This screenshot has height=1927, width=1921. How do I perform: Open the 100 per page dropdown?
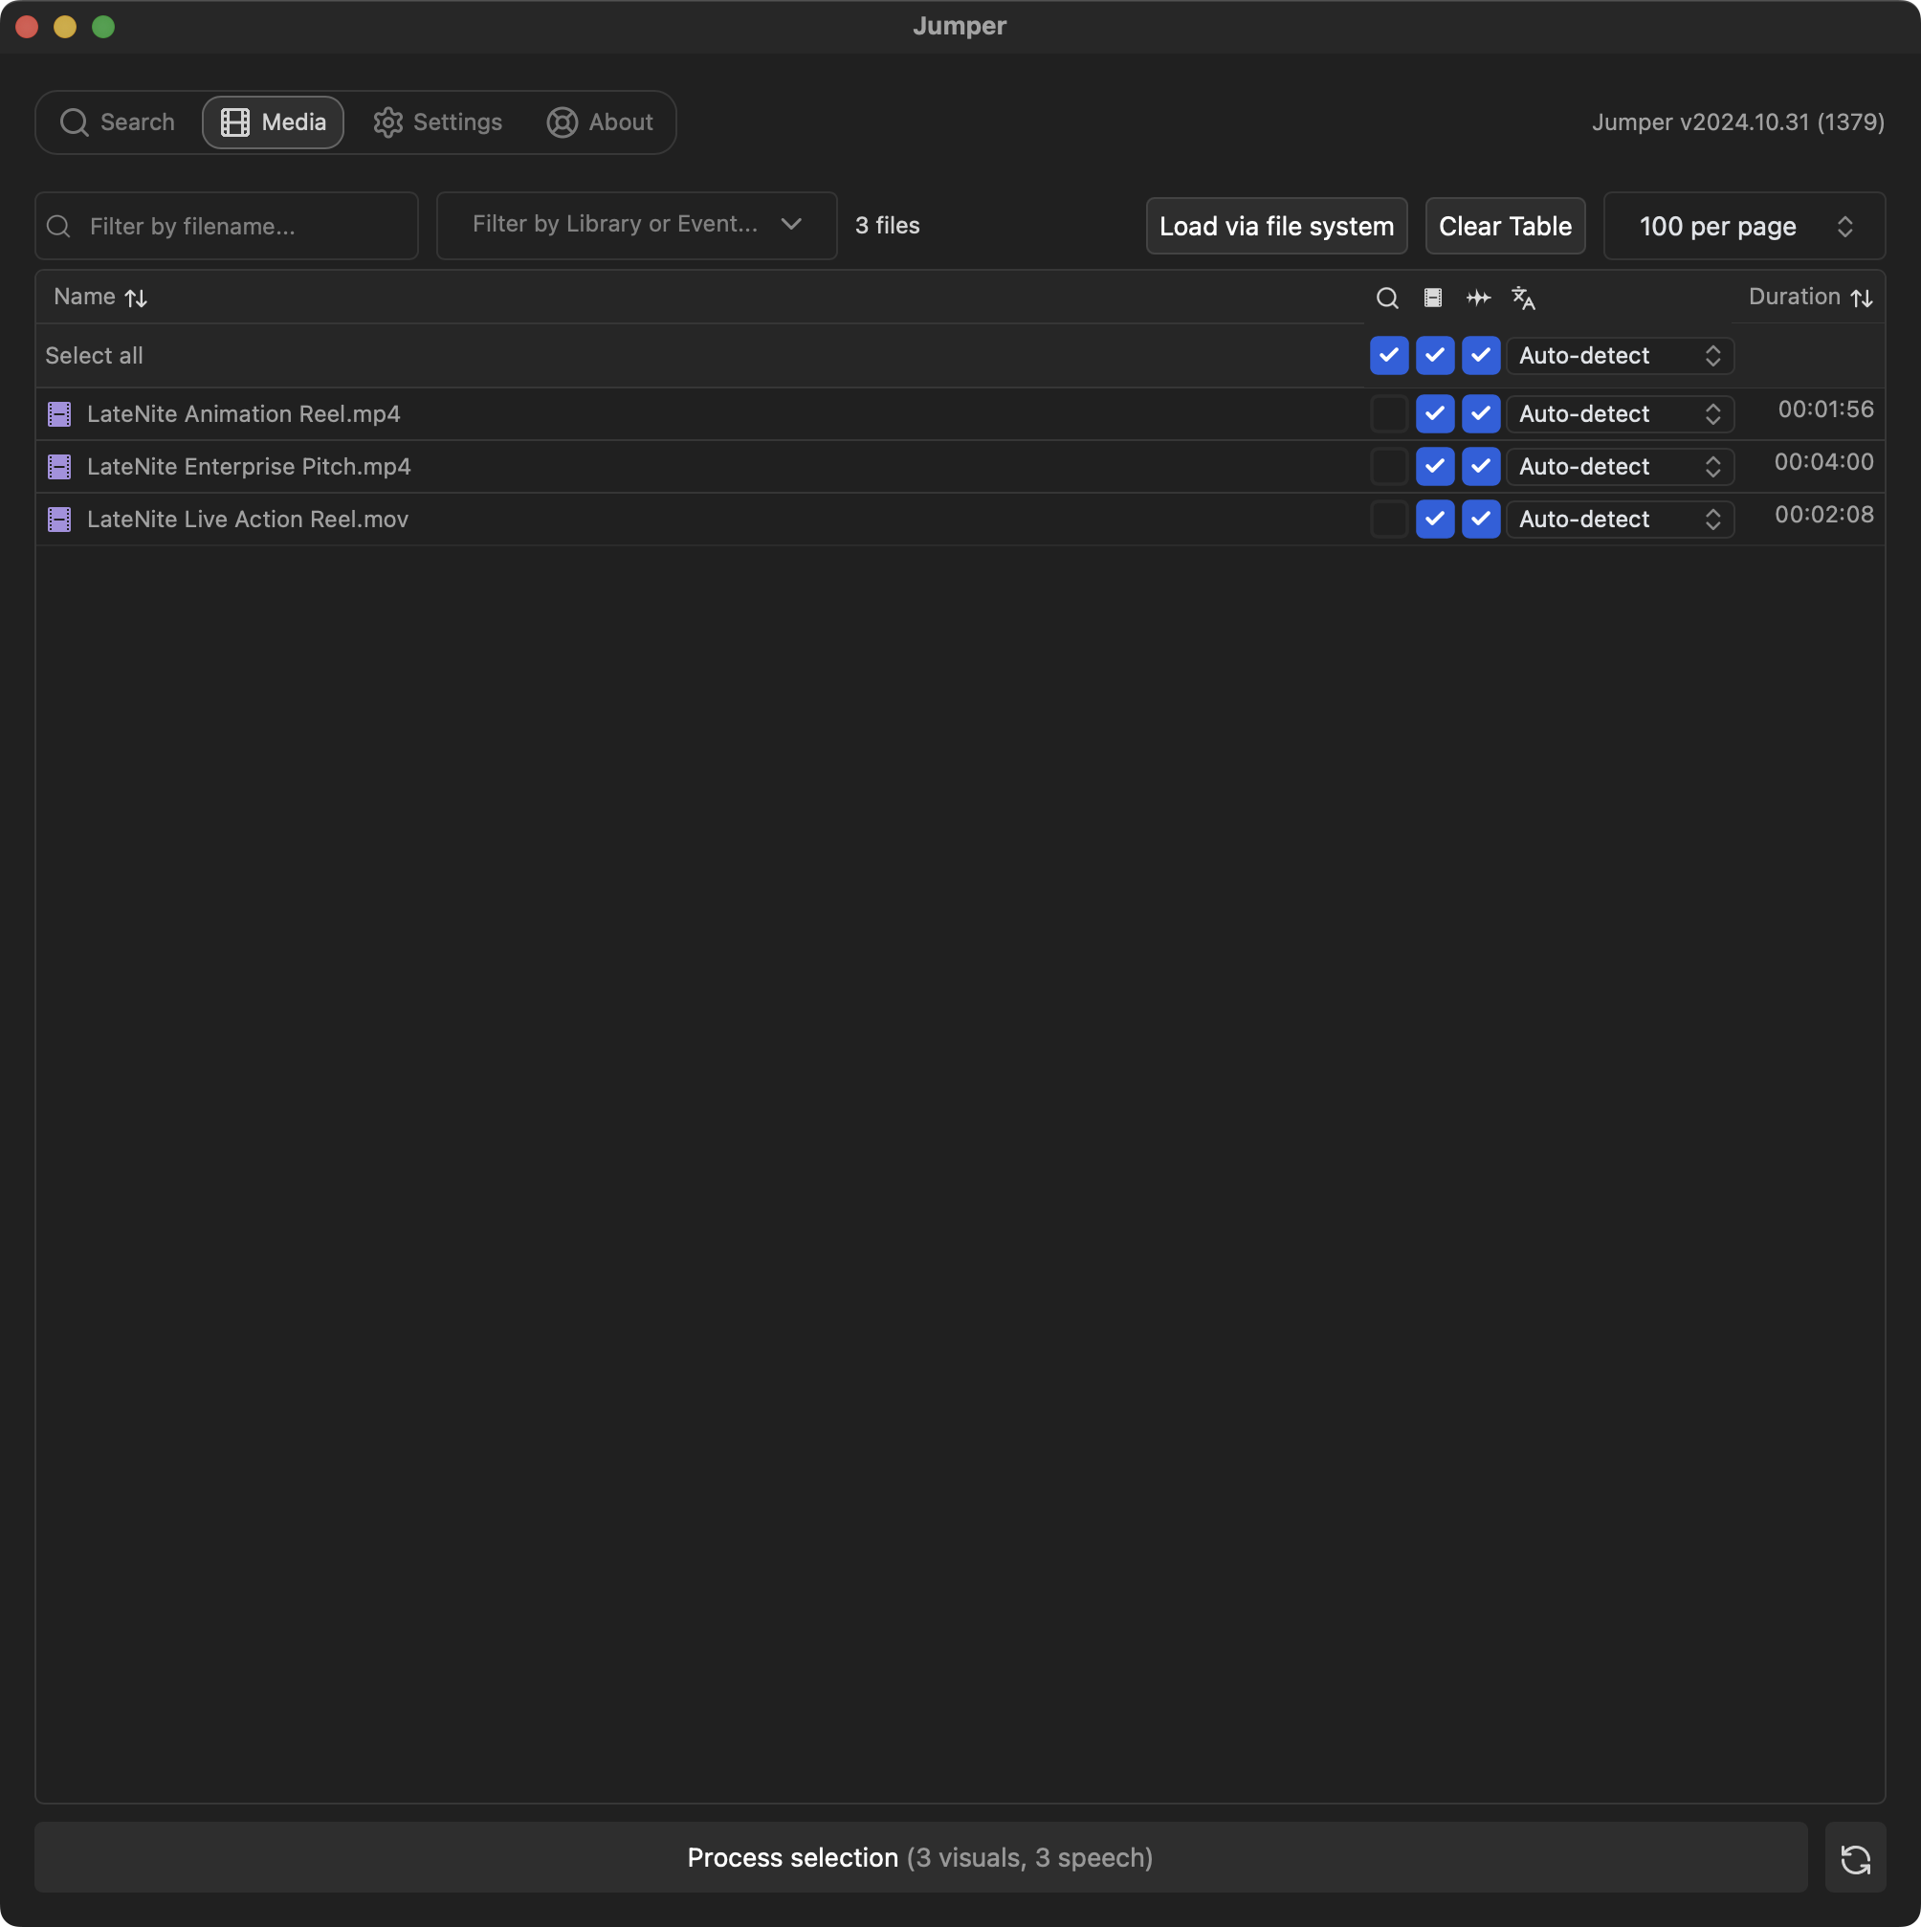point(1743,227)
